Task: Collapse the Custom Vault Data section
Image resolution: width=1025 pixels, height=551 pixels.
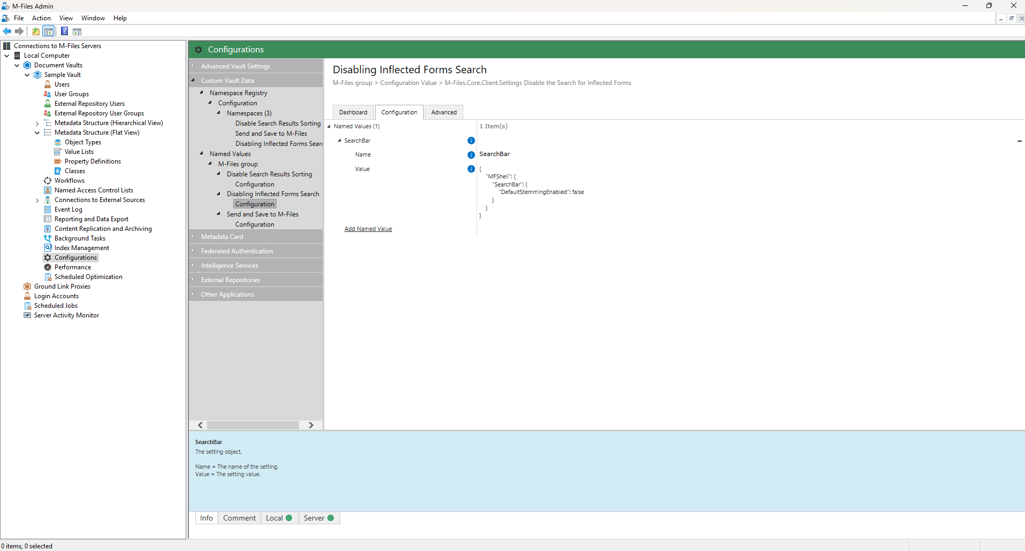Action: coord(193,81)
